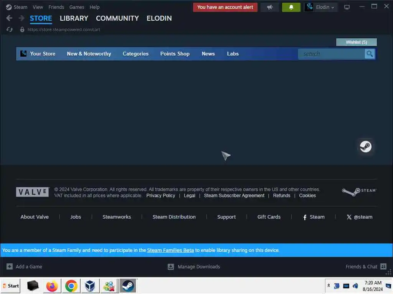Open the Steam Distribution footer link

click(174, 217)
